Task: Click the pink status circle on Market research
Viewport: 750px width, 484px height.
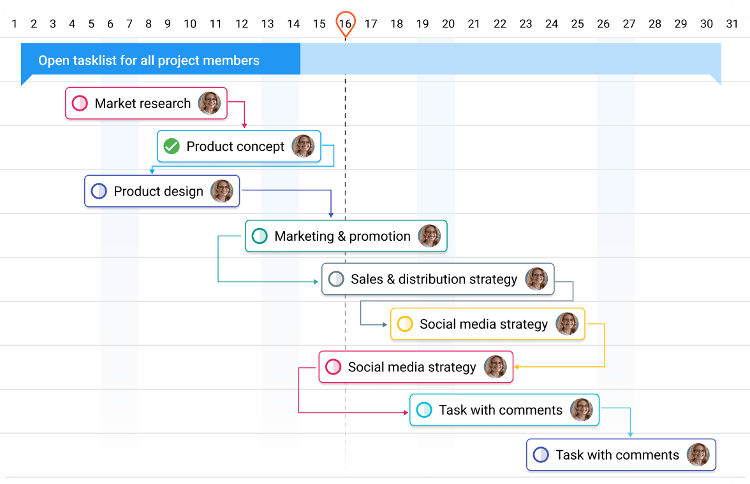Action: pyautogui.click(x=79, y=103)
